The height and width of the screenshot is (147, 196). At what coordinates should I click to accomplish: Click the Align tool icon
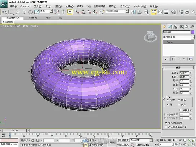[139, 12]
